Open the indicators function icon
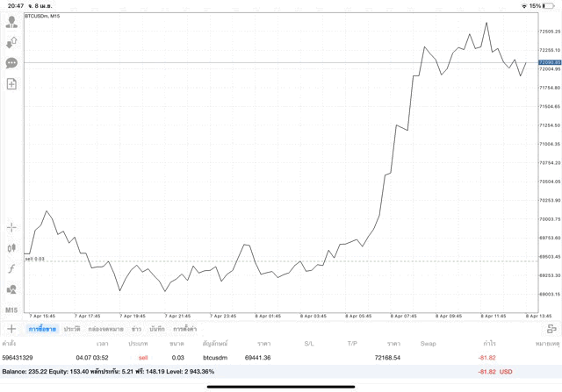Viewport: 562px width, 392px height. (11, 268)
